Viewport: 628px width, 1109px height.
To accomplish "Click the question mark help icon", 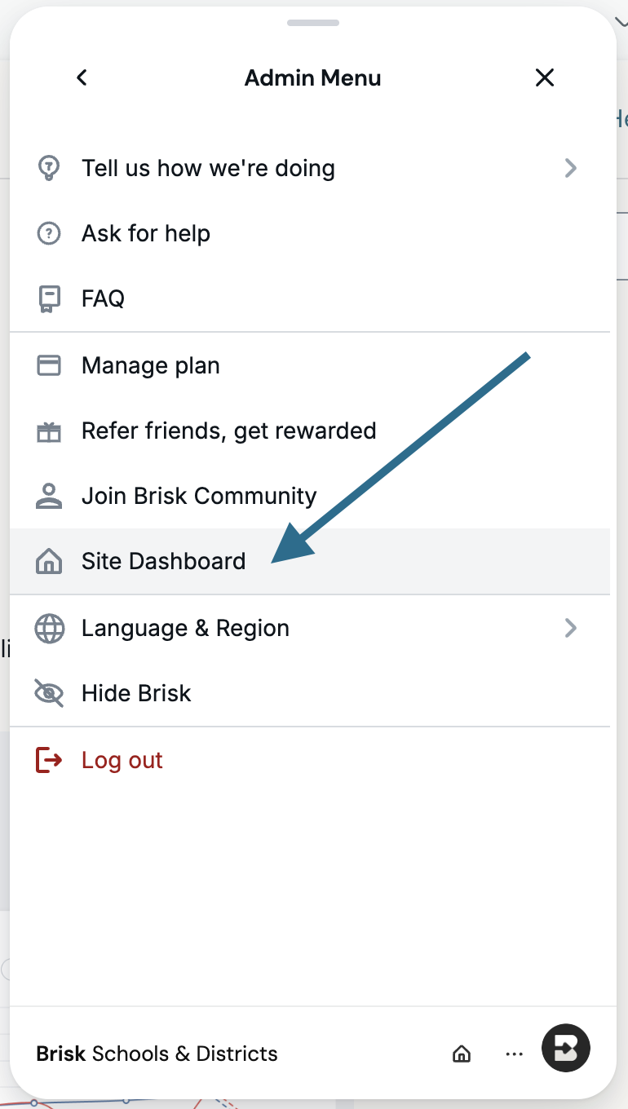I will tap(49, 233).
